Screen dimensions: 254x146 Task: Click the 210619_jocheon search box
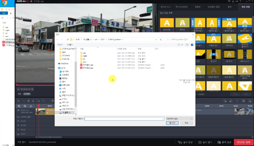tap(179, 40)
